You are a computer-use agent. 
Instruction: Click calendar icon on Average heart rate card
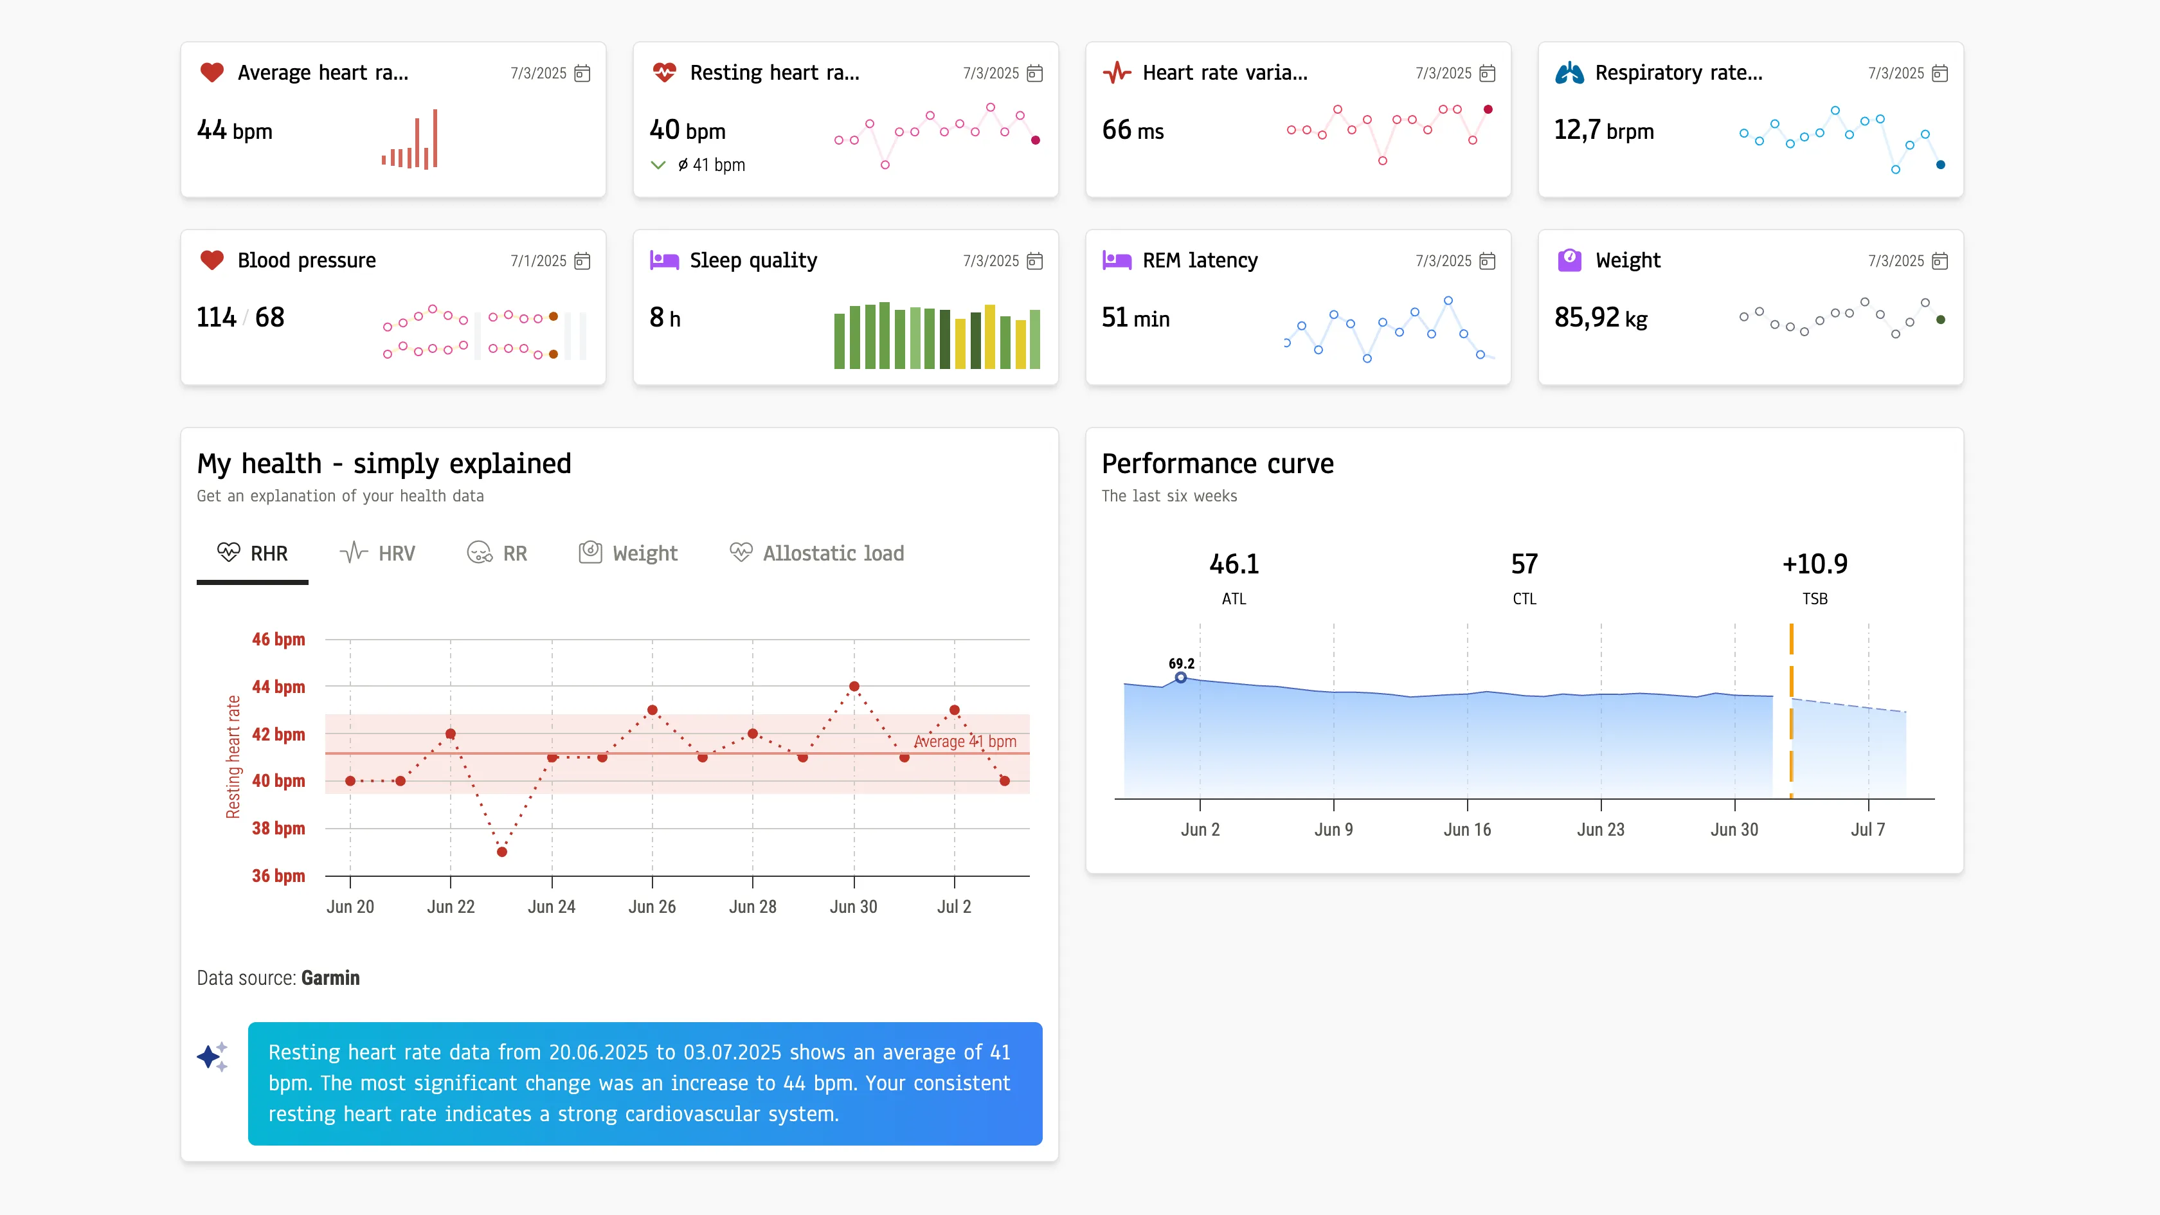582,74
